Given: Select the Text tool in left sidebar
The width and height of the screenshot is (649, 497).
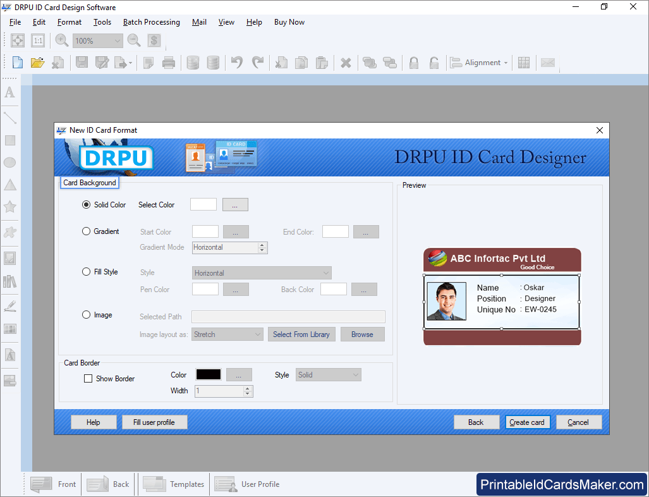Looking at the screenshot, I should tap(10, 92).
